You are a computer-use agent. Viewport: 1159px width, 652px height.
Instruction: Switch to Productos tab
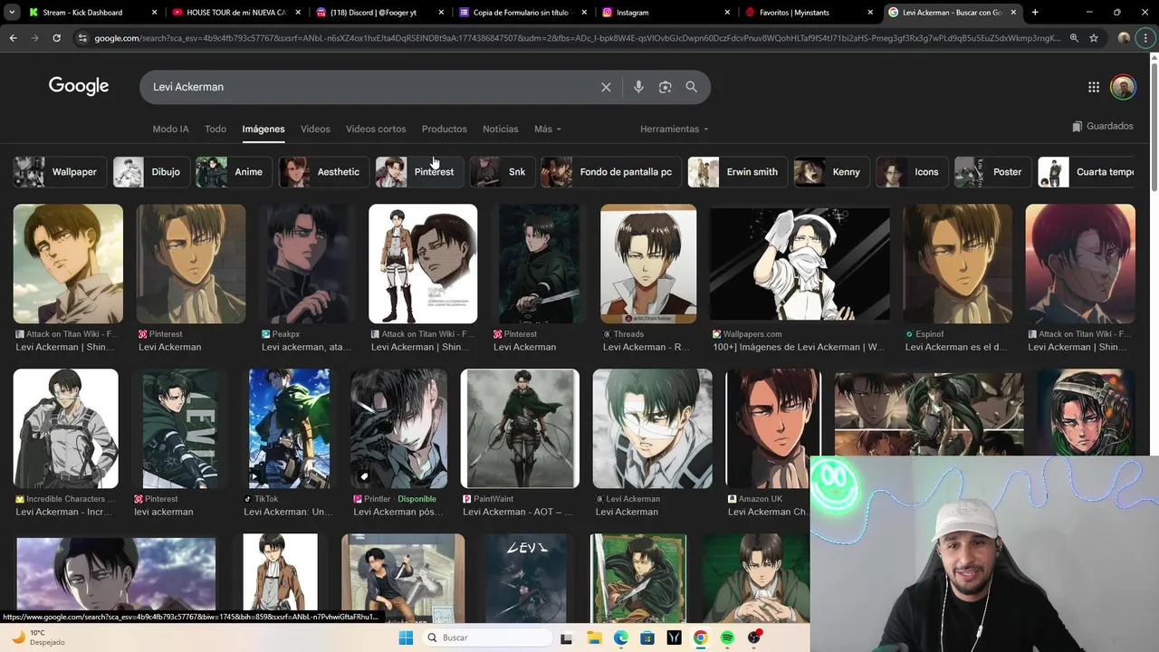[x=445, y=129]
